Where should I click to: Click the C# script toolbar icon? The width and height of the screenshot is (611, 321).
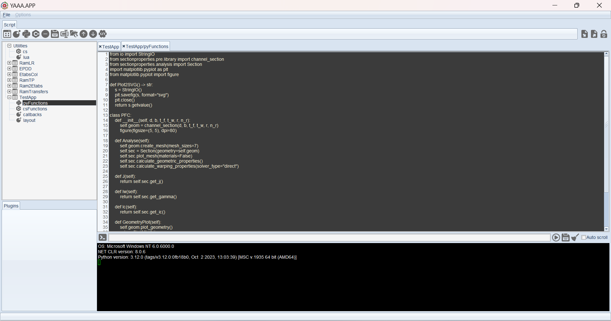[x=36, y=34]
